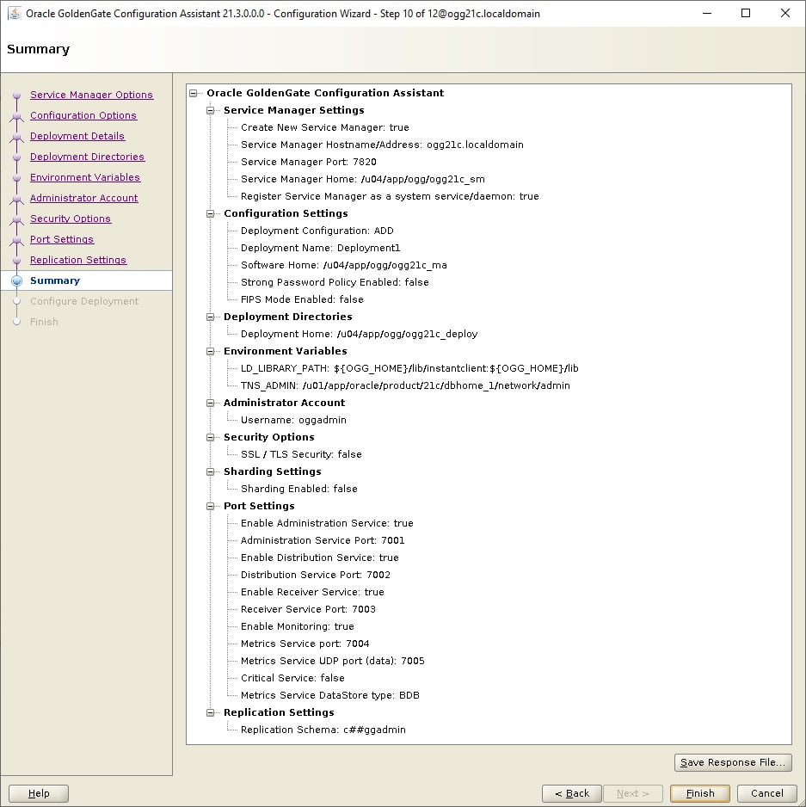The height and width of the screenshot is (807, 806).
Task: Collapse the Sharding Settings node
Action: (x=210, y=472)
